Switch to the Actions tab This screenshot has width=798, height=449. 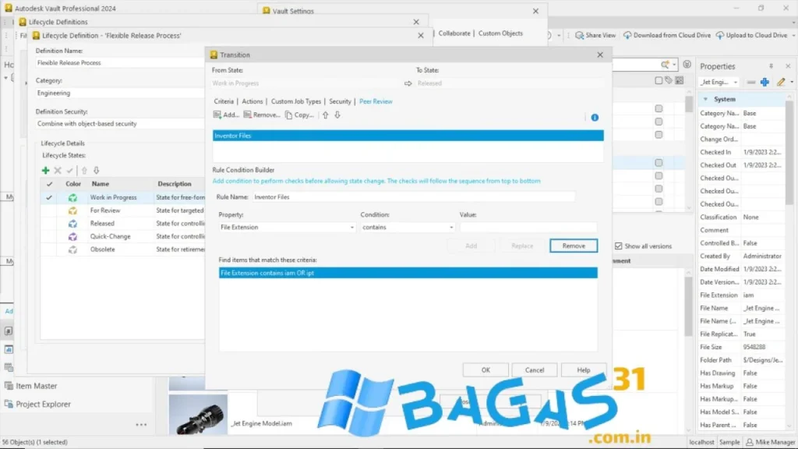252,101
